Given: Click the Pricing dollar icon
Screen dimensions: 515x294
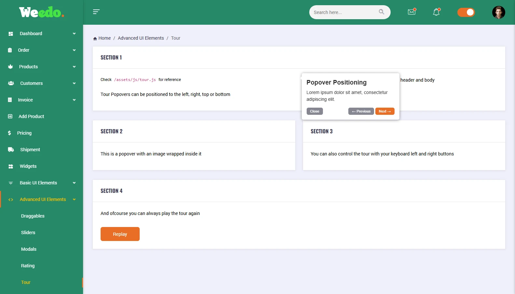Looking at the screenshot, I should click(9, 133).
